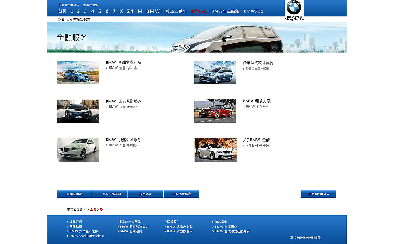
Task: Open the blue BMW sedan thumbnail
Action: click(x=78, y=72)
